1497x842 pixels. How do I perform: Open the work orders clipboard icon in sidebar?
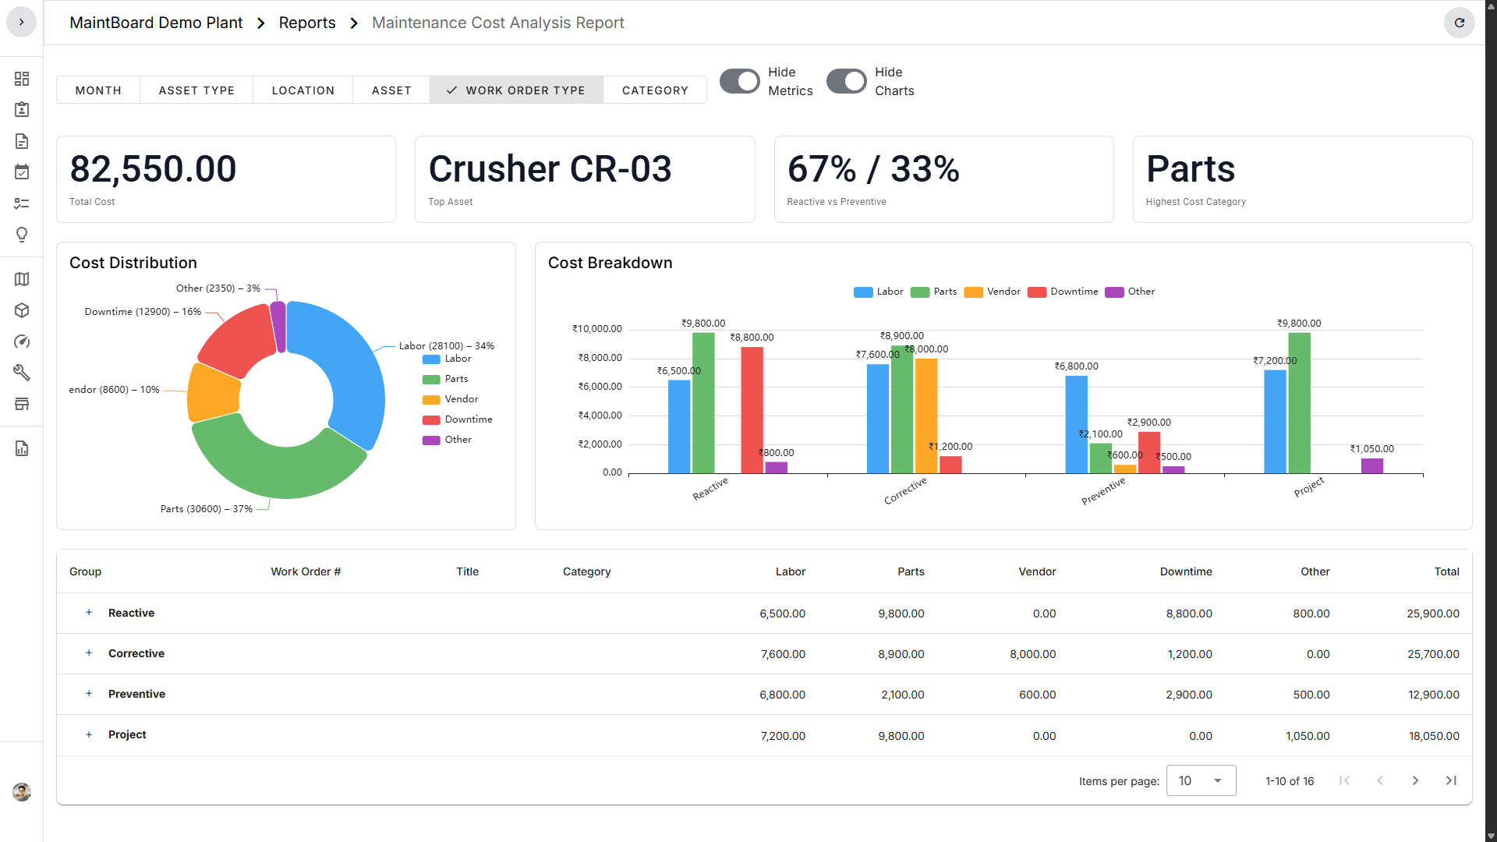[22, 110]
